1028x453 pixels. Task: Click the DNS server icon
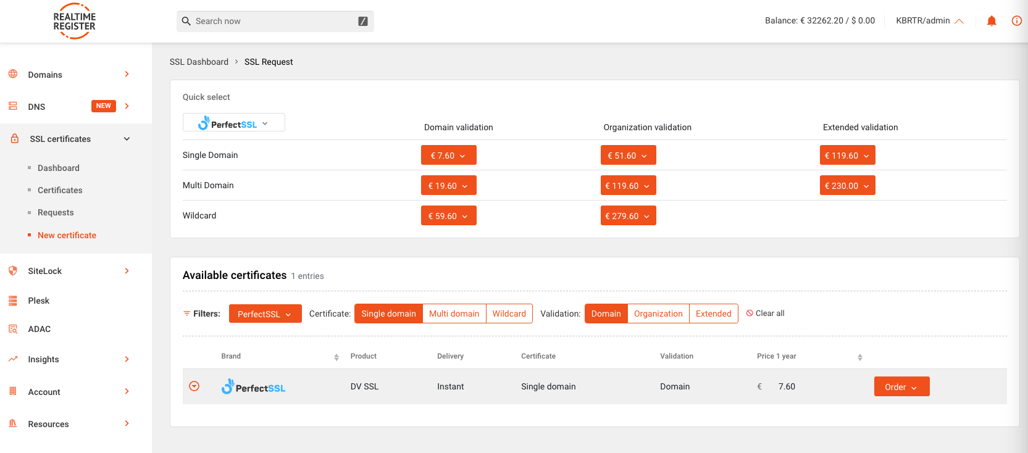13,106
